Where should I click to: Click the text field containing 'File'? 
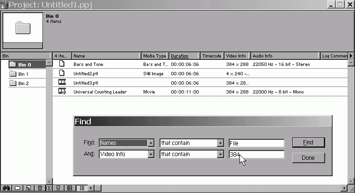pyautogui.click(x=256, y=143)
